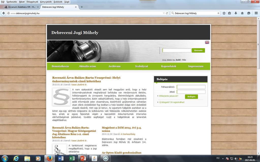Show bookmarks list icon

pos(230,13)
